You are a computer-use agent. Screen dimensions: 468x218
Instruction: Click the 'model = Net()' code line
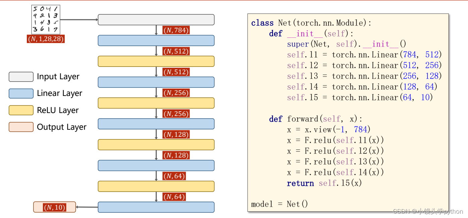click(279, 204)
